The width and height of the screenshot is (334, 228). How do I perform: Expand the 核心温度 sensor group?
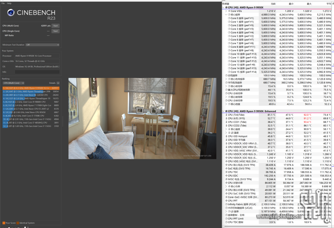(x=226, y=129)
